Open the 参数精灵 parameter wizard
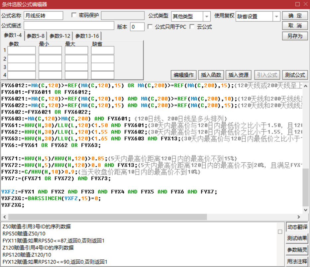 pyautogui.click(x=297, y=250)
